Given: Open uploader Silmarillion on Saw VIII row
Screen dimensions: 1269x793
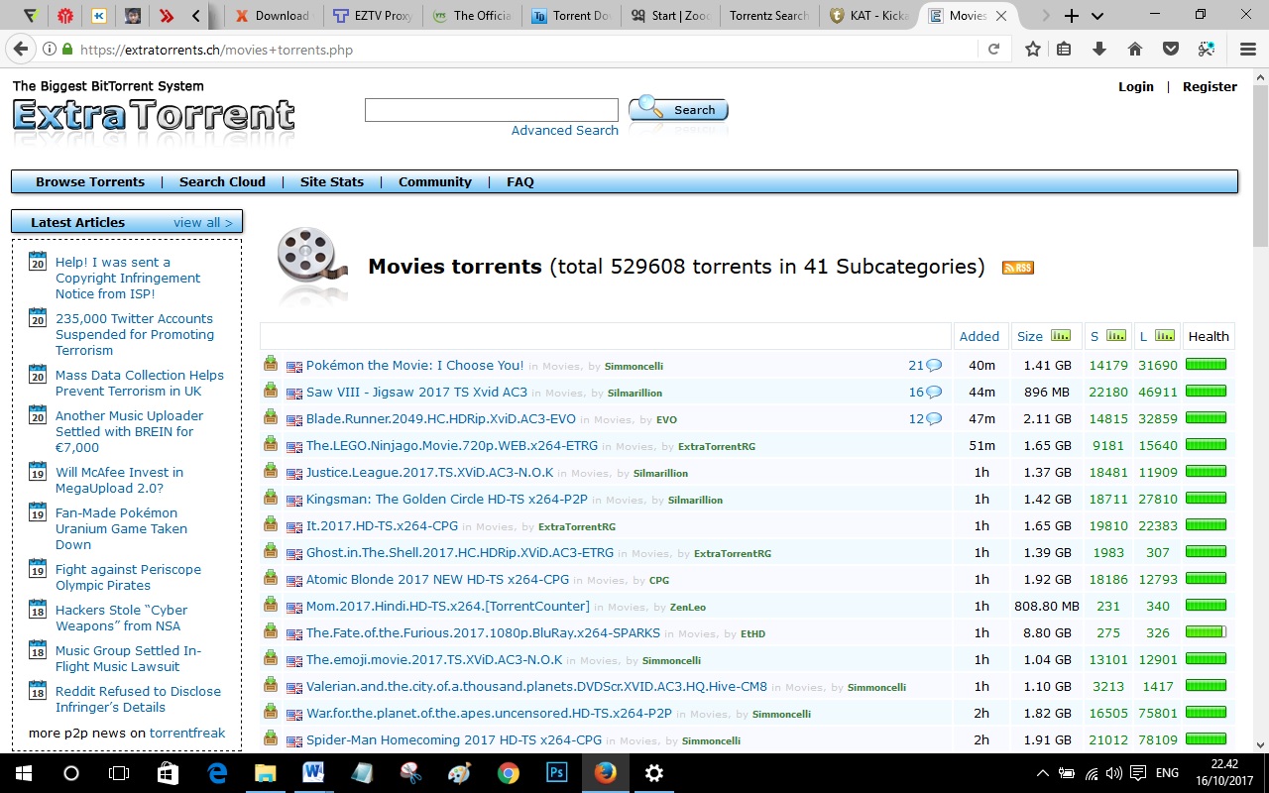Looking at the screenshot, I should click(634, 394).
